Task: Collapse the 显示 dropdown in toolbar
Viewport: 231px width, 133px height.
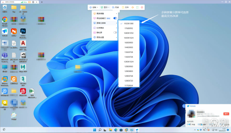Action: coord(106,7)
